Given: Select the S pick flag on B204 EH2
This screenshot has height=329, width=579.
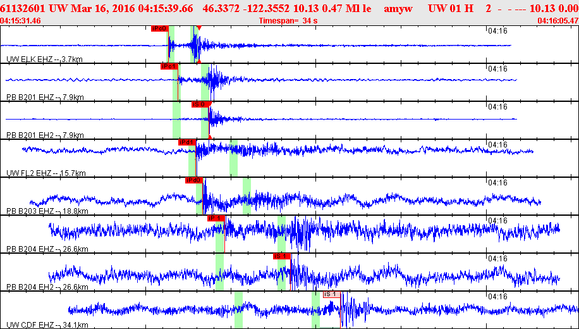Looking at the screenshot, I should tap(281, 256).
